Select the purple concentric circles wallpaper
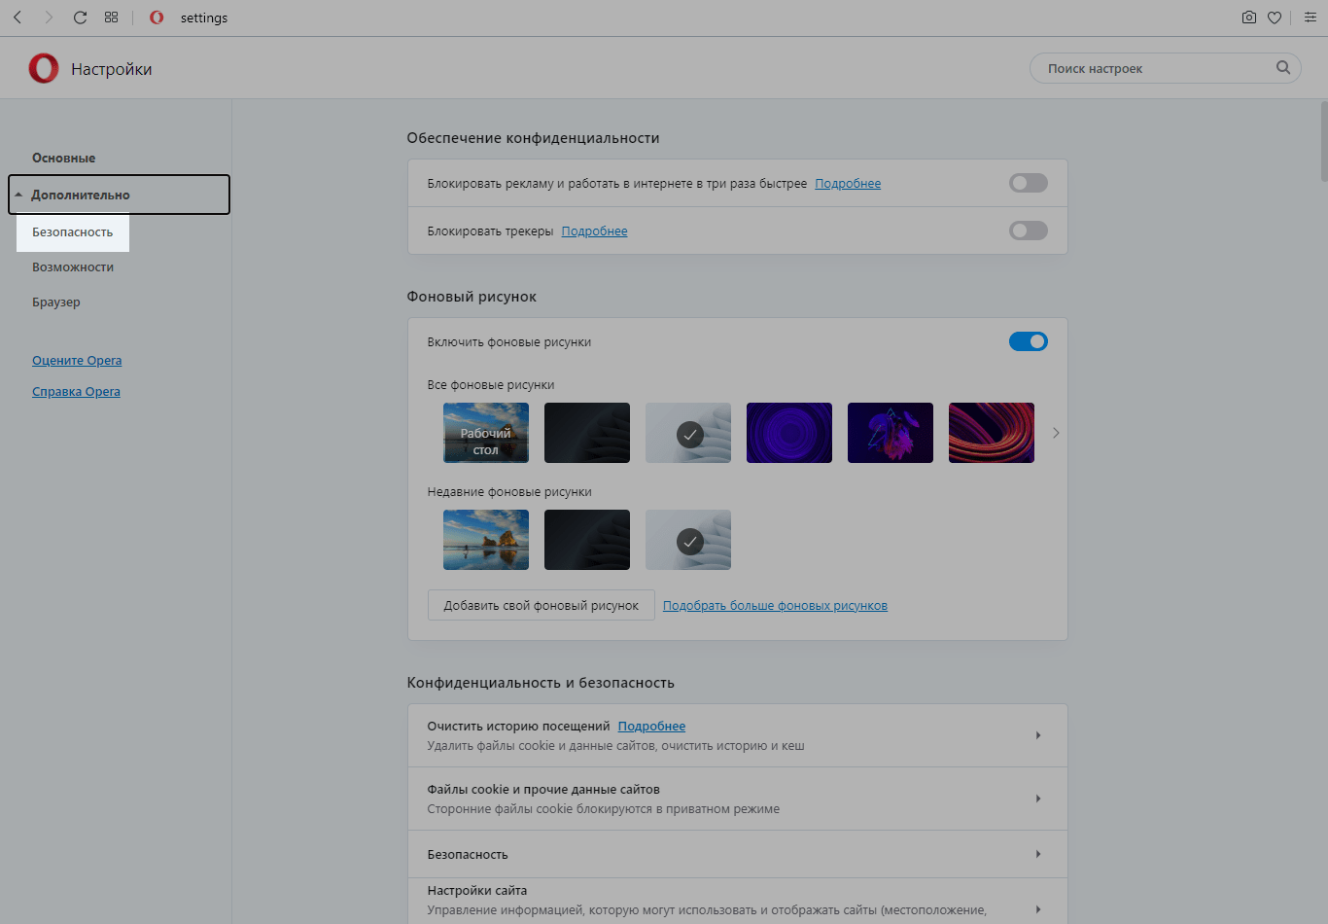This screenshot has height=924, width=1328. click(x=788, y=433)
